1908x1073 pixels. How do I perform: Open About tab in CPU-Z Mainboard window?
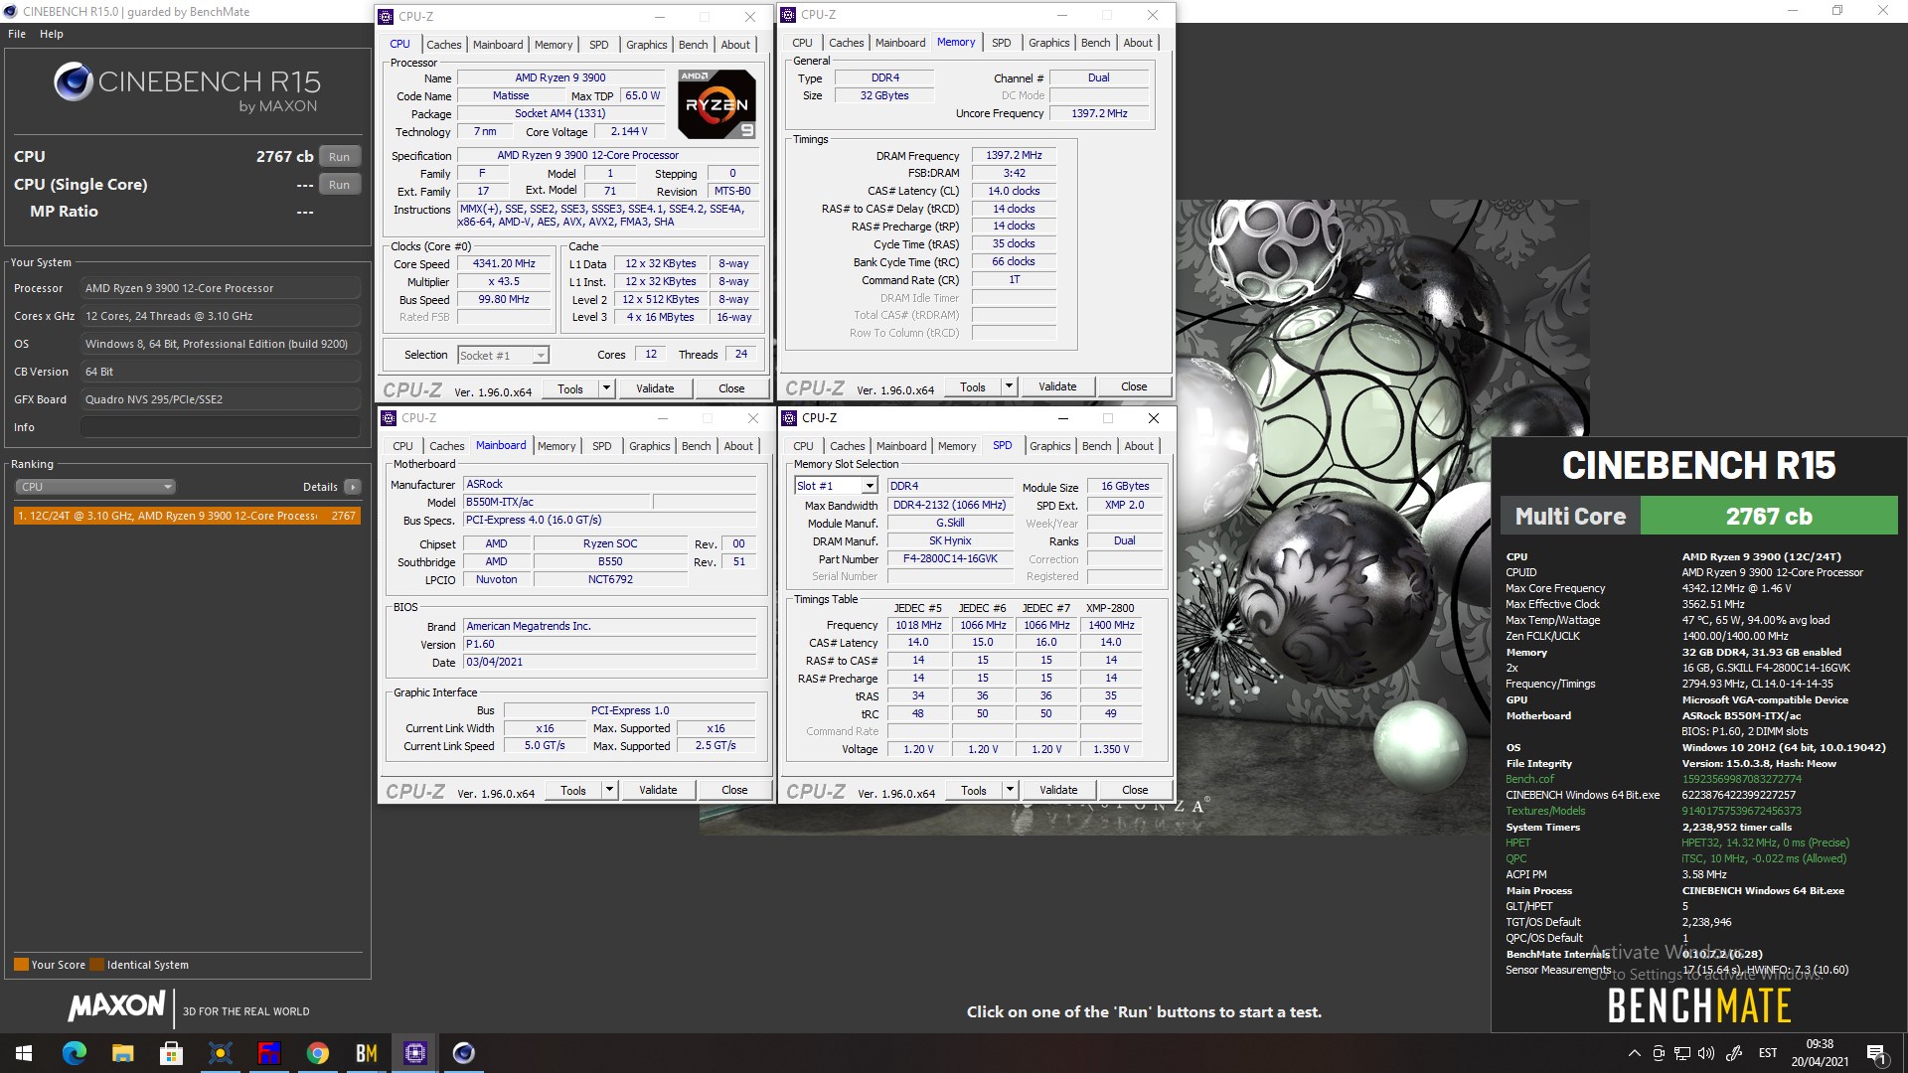[737, 446]
